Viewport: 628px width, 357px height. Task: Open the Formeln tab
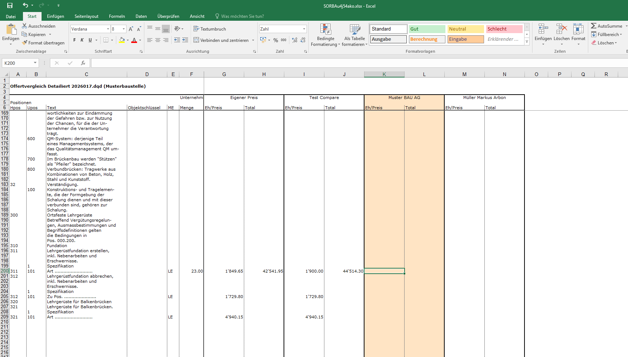pos(117,16)
